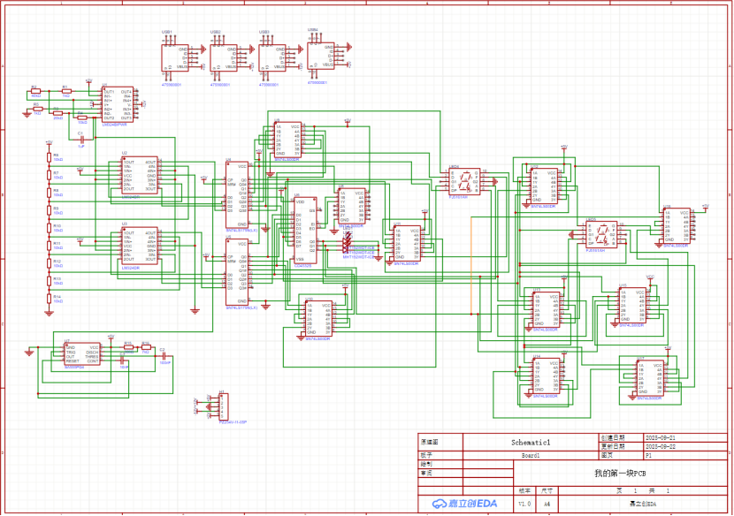
Task: Select the LED cluster right of U6
Action: 348,241
